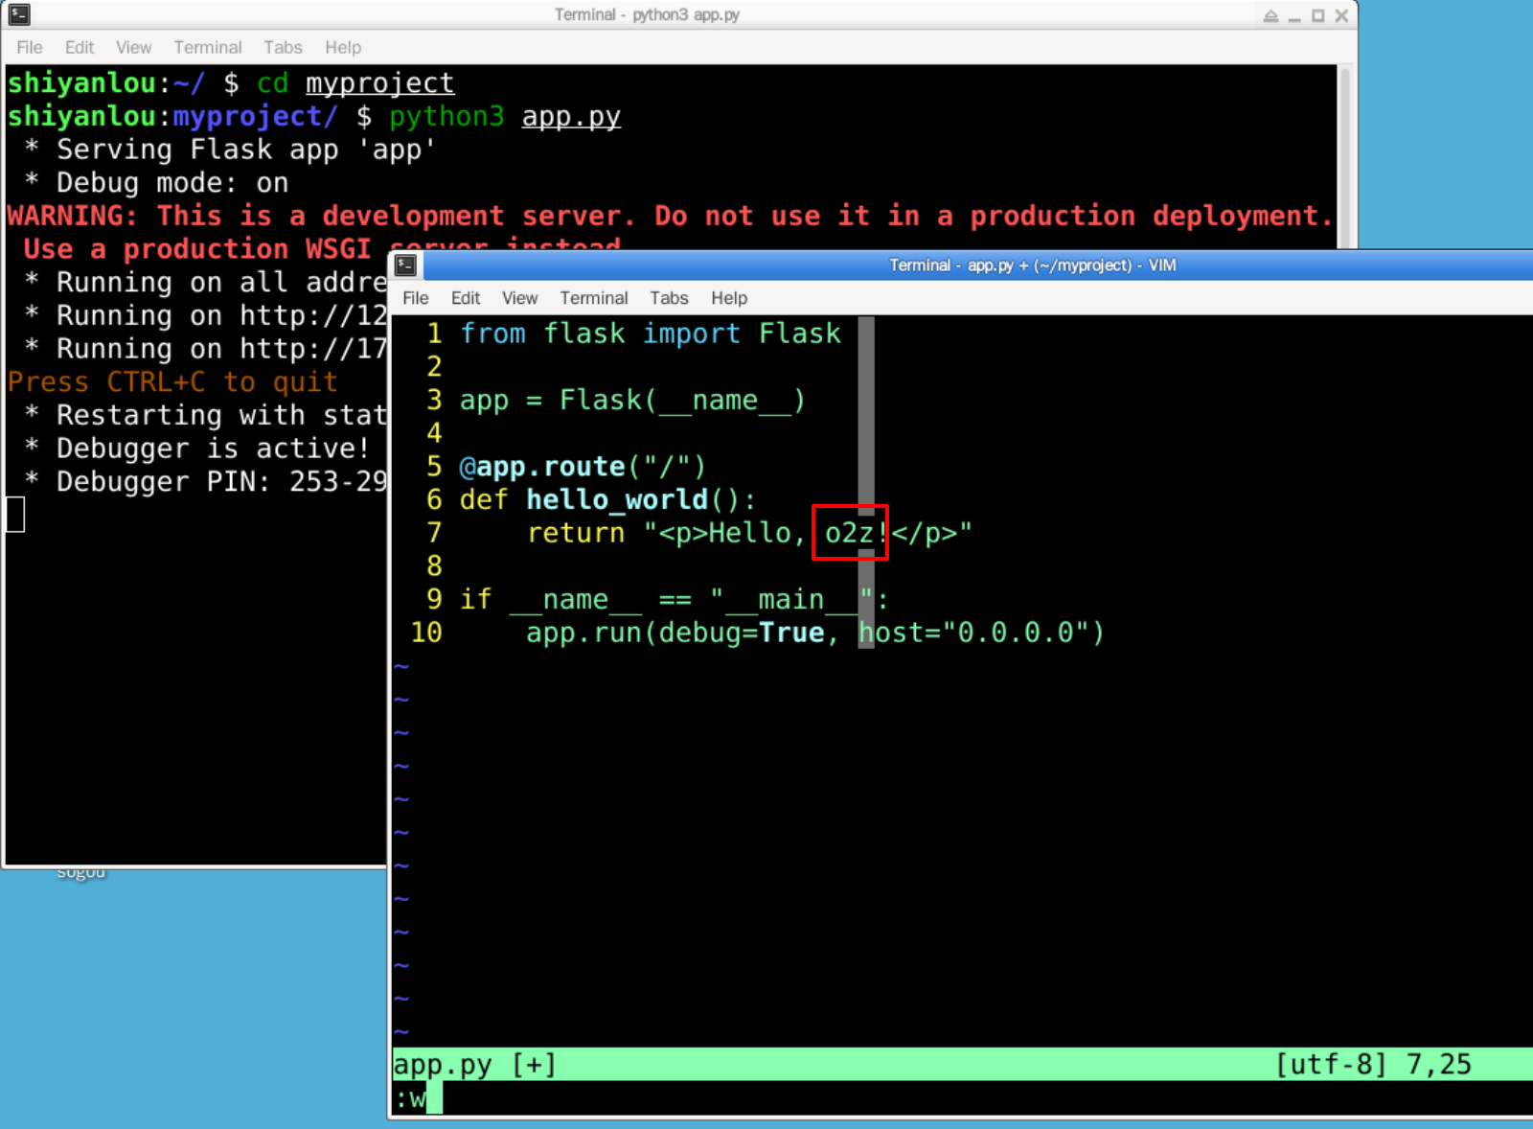This screenshot has width=1533, height=1129.
Task: Open Edit menu in VIM terminal window
Action: (x=466, y=298)
